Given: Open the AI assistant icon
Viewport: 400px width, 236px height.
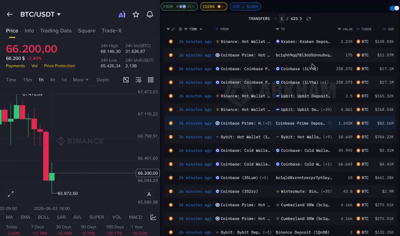Looking at the screenshot, I should click(x=122, y=14).
